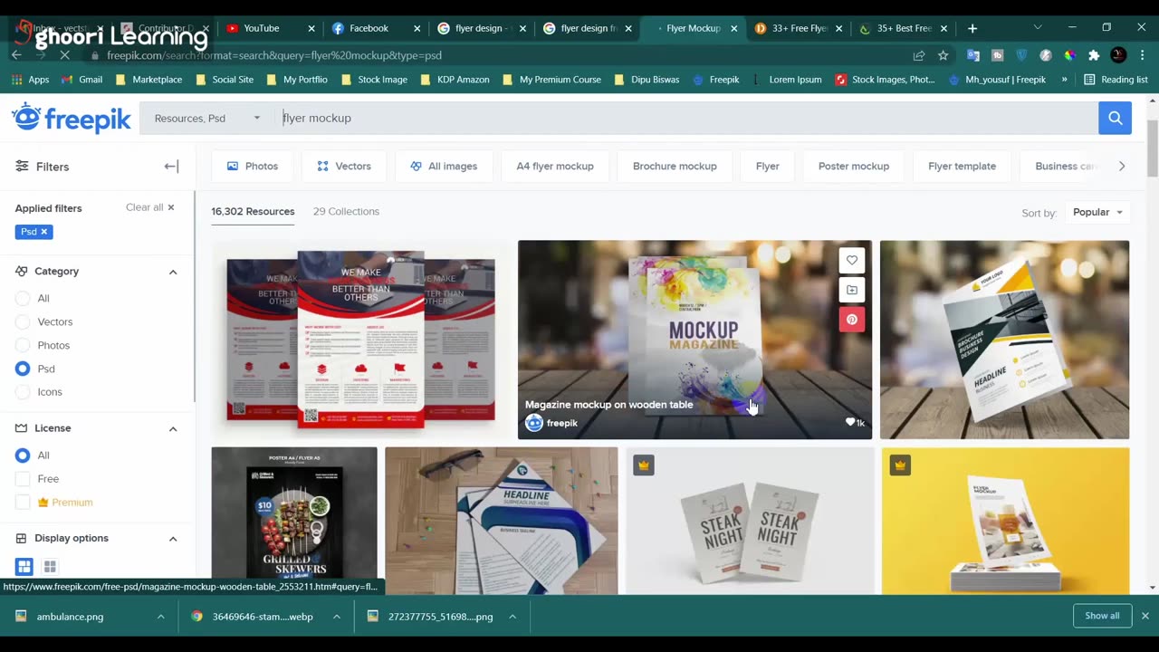Switch to 33+ Free Flyer tab
The image size is (1159, 652).
tap(799, 28)
